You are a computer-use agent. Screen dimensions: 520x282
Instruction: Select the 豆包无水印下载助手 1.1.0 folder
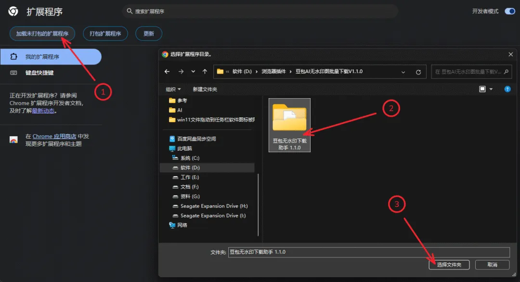pyautogui.click(x=289, y=125)
